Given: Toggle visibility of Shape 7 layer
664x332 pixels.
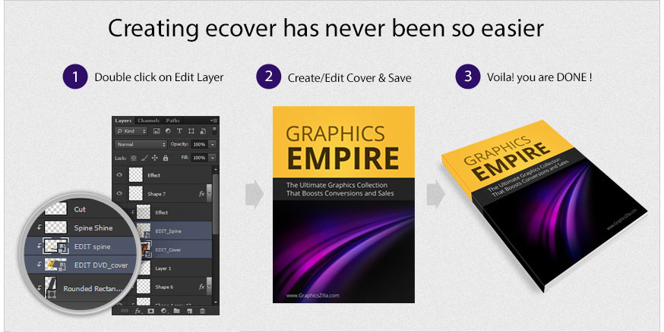Looking at the screenshot, I should pyautogui.click(x=119, y=194).
